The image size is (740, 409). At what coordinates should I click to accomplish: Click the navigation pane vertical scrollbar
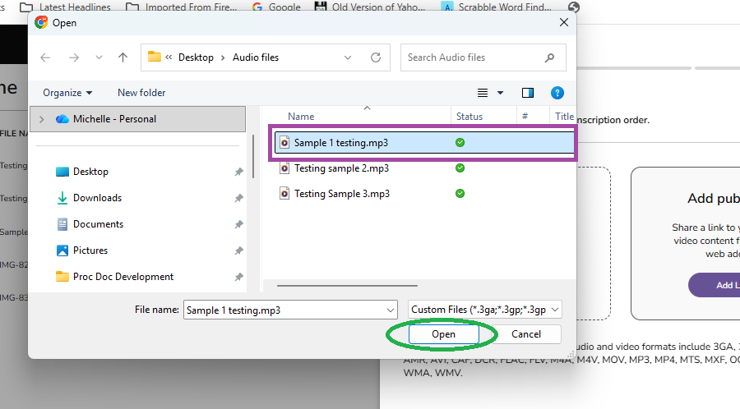[253, 156]
